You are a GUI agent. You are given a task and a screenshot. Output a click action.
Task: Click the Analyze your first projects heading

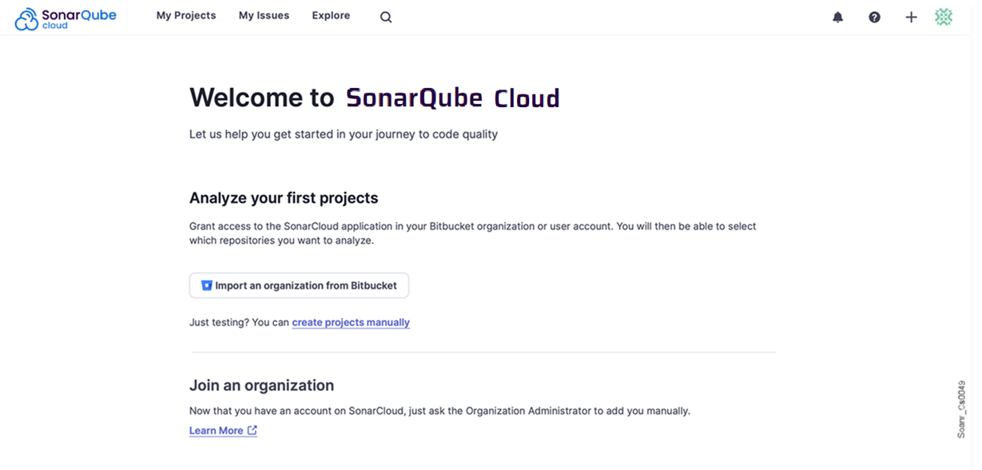click(284, 197)
